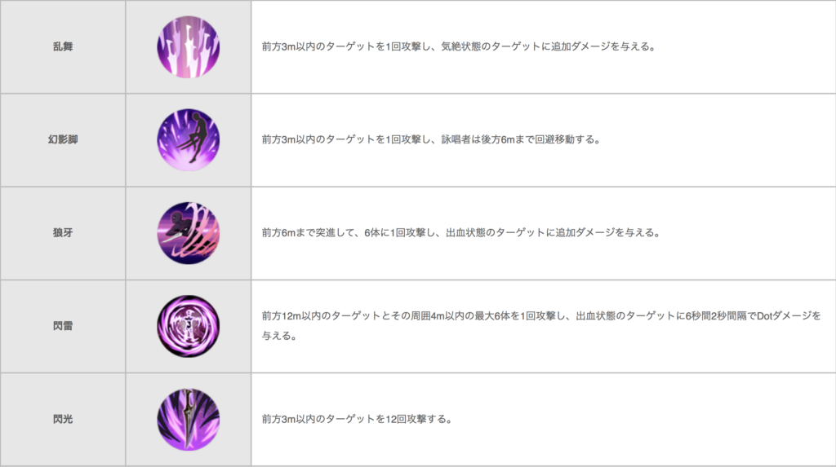Select the 狼牙 skill name cell
Image resolution: width=836 pixels, height=467 pixels.
[63, 233]
